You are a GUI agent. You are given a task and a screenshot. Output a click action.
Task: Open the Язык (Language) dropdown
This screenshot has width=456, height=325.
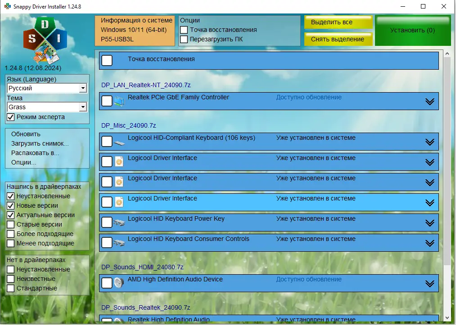(x=47, y=88)
